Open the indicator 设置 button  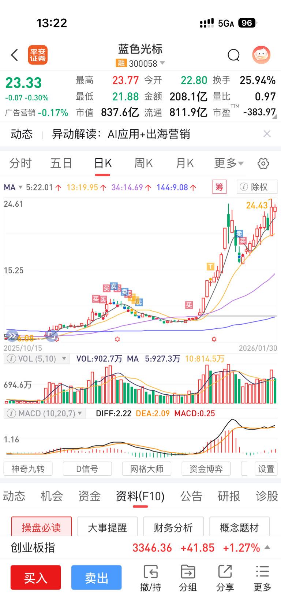266,469
